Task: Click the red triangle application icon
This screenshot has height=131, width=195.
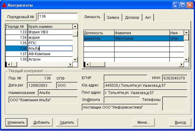Action: coord(4,5)
